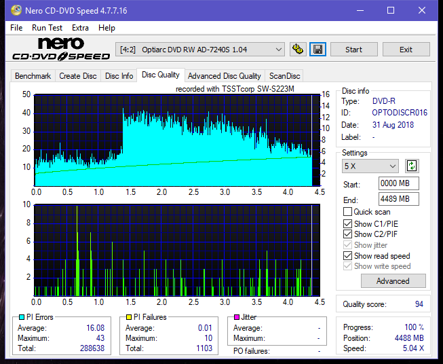Click the PI Errors total 288638
This screenshot has height=364, width=443.
(x=92, y=348)
